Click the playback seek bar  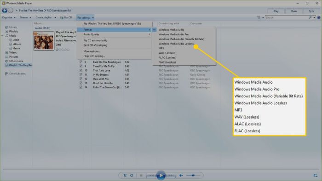pyautogui.click(x=161, y=170)
